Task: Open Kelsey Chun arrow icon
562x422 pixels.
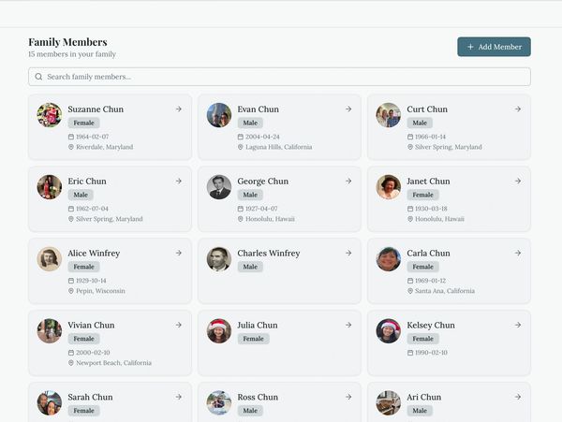Action: (x=517, y=326)
